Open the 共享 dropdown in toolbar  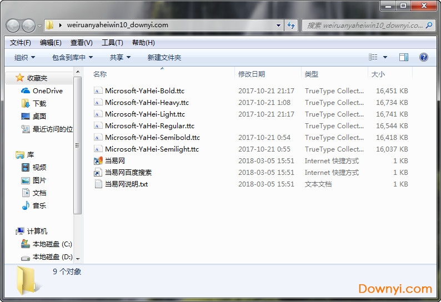(120, 57)
